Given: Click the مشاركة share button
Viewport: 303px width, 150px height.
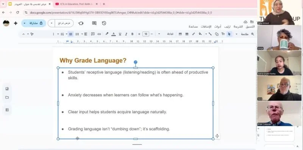Looking at the screenshot, I should tap(36, 23).
